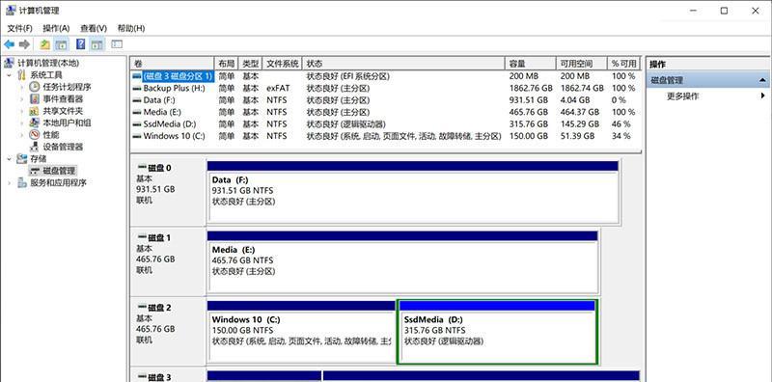
Task: Click the Task Scheduler clock icon
Action: pos(34,87)
